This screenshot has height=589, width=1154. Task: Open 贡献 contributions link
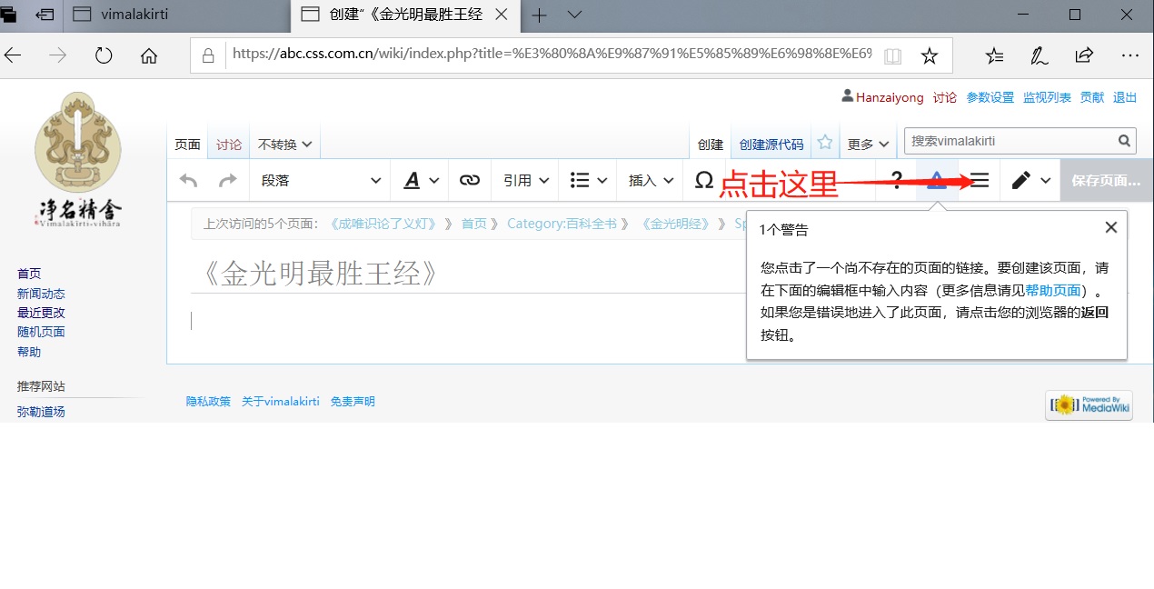click(x=1092, y=97)
